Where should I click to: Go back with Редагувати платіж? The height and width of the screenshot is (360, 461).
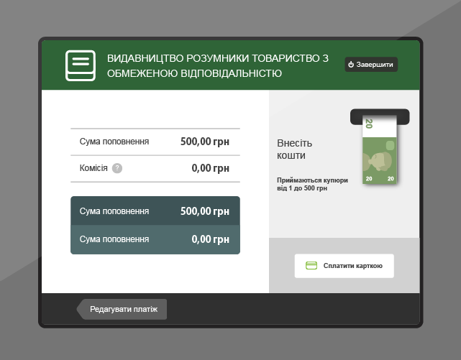point(122,309)
